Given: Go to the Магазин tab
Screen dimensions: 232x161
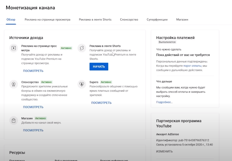Looking at the screenshot, I should (x=182, y=19).
